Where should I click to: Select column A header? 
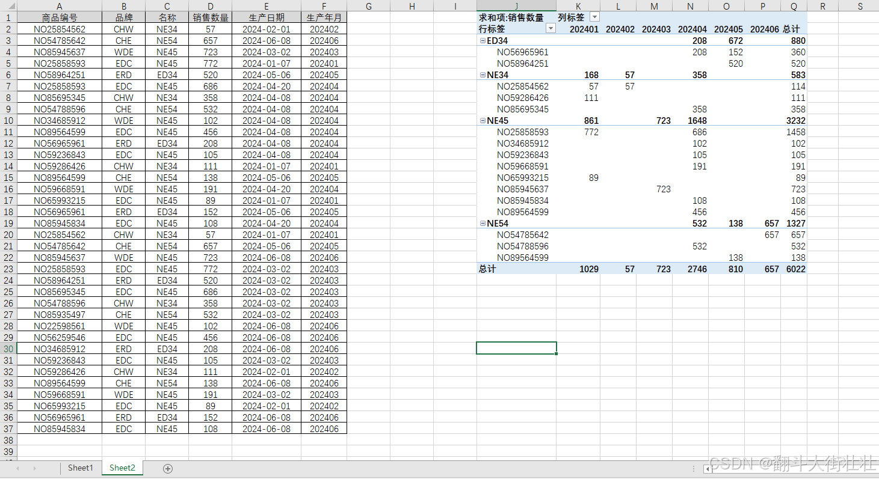click(x=60, y=6)
